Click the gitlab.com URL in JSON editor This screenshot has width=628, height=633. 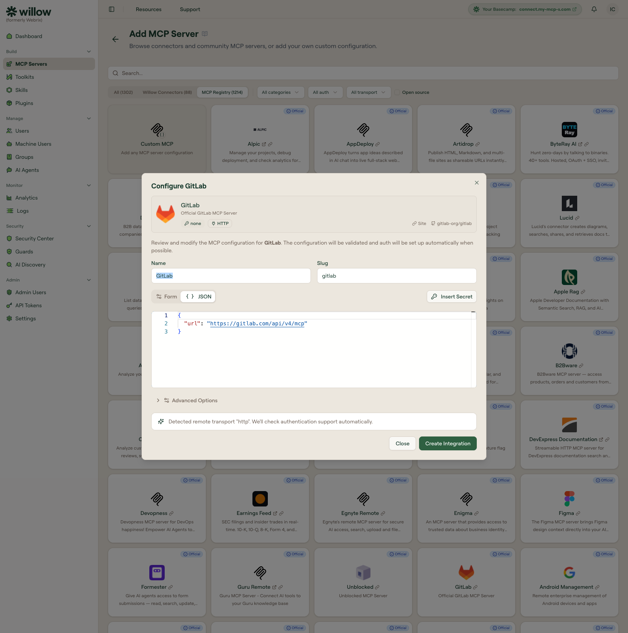(257, 323)
